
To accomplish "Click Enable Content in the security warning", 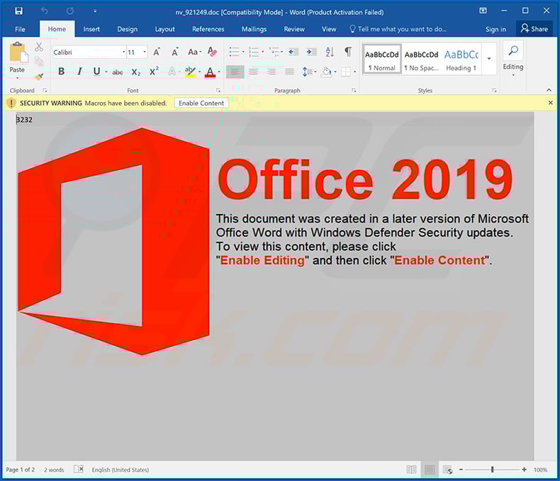I will [201, 103].
